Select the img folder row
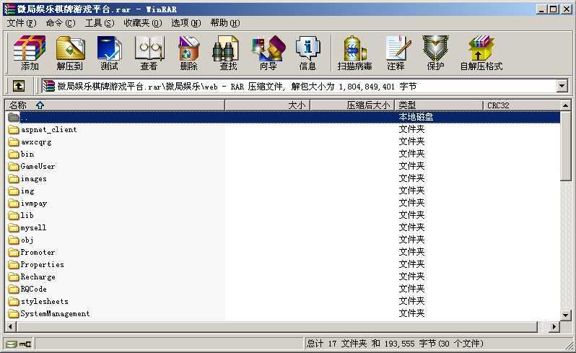The width and height of the screenshot is (576, 353). click(282, 191)
